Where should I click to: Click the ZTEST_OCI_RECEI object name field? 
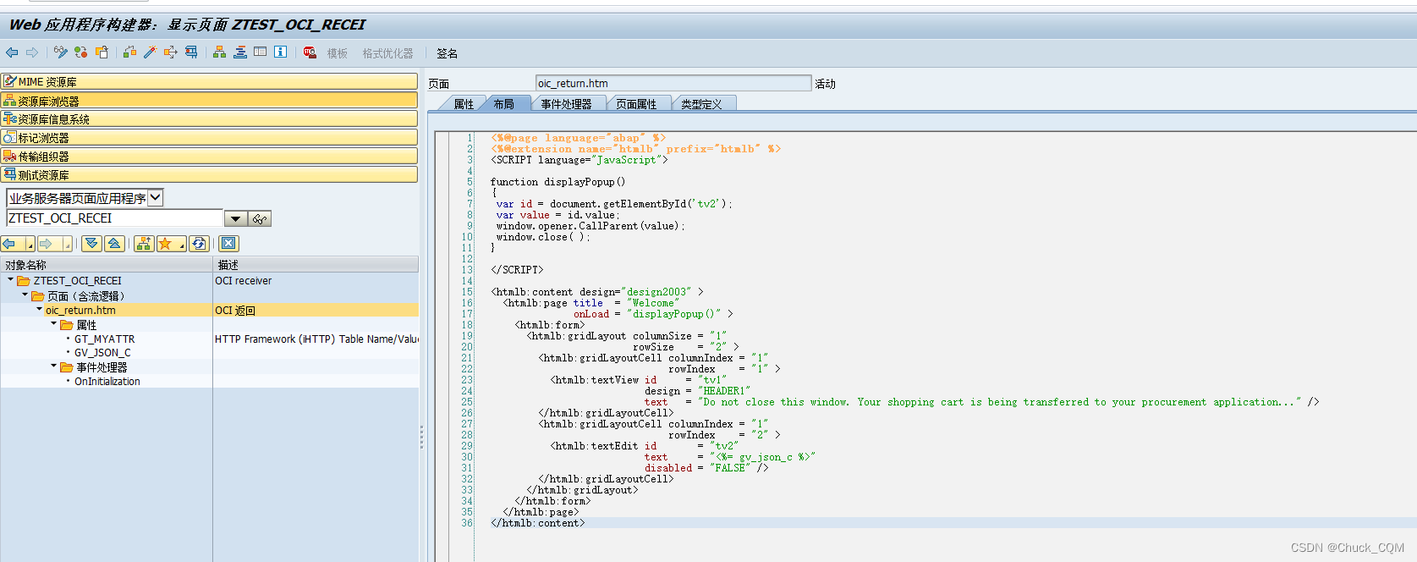[x=114, y=218]
